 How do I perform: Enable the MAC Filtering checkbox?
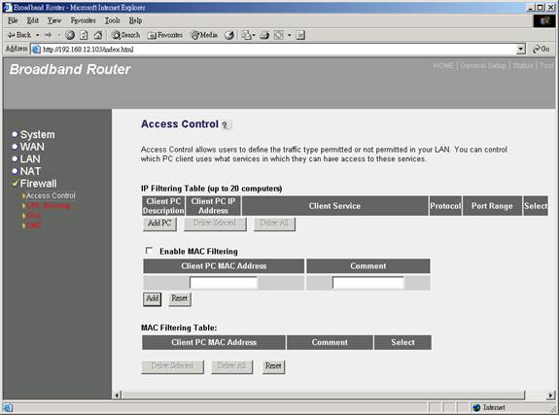click(x=149, y=251)
